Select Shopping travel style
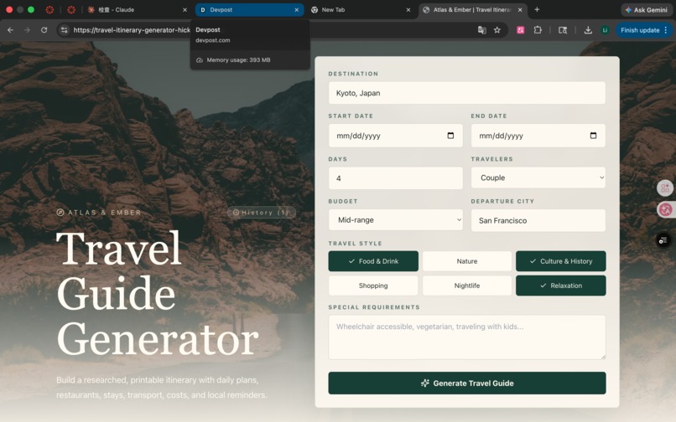Screen dimensions: 676x422 [373, 286]
